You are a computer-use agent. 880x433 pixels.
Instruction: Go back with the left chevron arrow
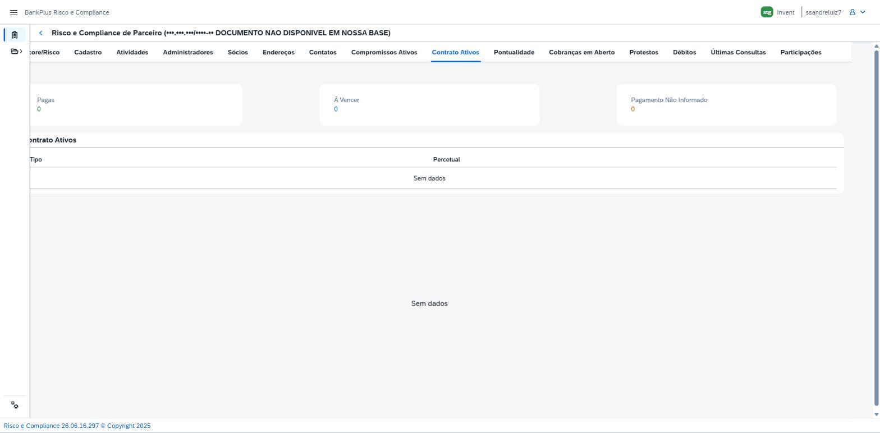point(41,33)
